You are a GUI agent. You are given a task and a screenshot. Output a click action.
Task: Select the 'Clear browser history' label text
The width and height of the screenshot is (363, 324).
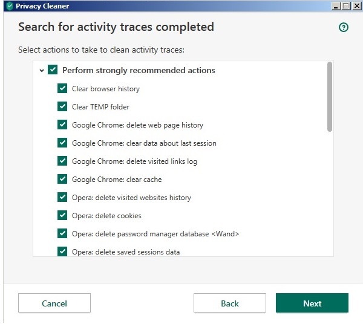click(x=106, y=89)
